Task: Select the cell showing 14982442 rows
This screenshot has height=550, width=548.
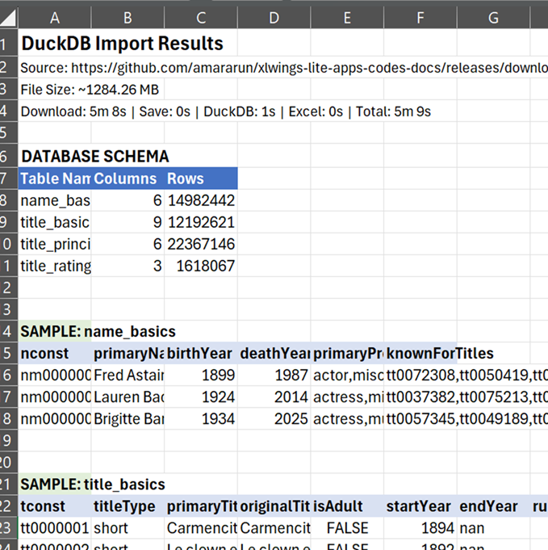Action: click(201, 200)
